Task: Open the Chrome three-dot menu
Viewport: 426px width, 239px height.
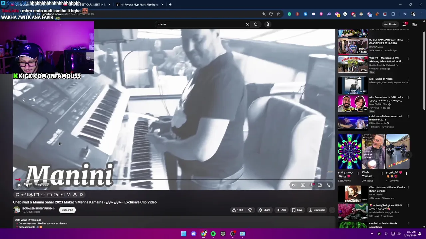Action: click(421, 14)
